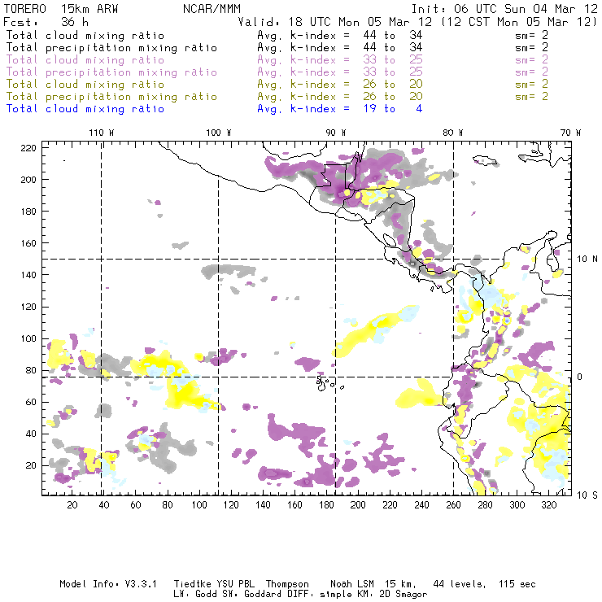Click the '(12 CST Mon 05 Mar 12)' local time text
602x602 pixels.
pos(519,22)
